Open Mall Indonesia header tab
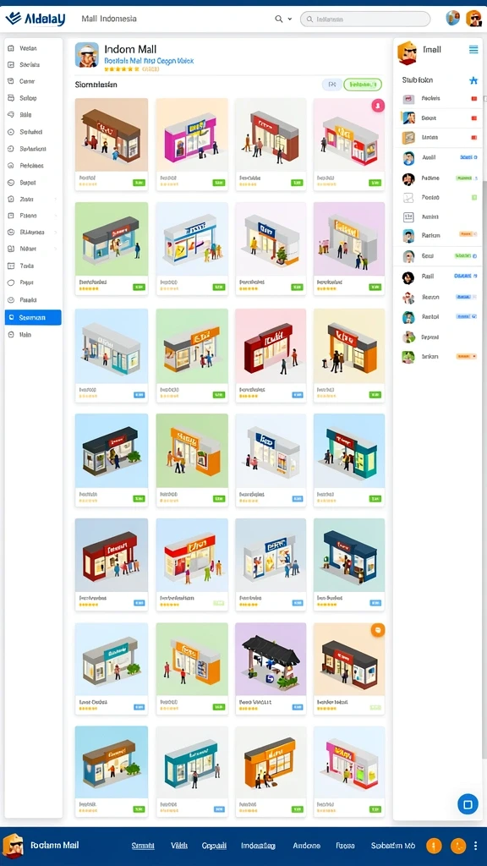The image size is (487, 866). (x=109, y=19)
